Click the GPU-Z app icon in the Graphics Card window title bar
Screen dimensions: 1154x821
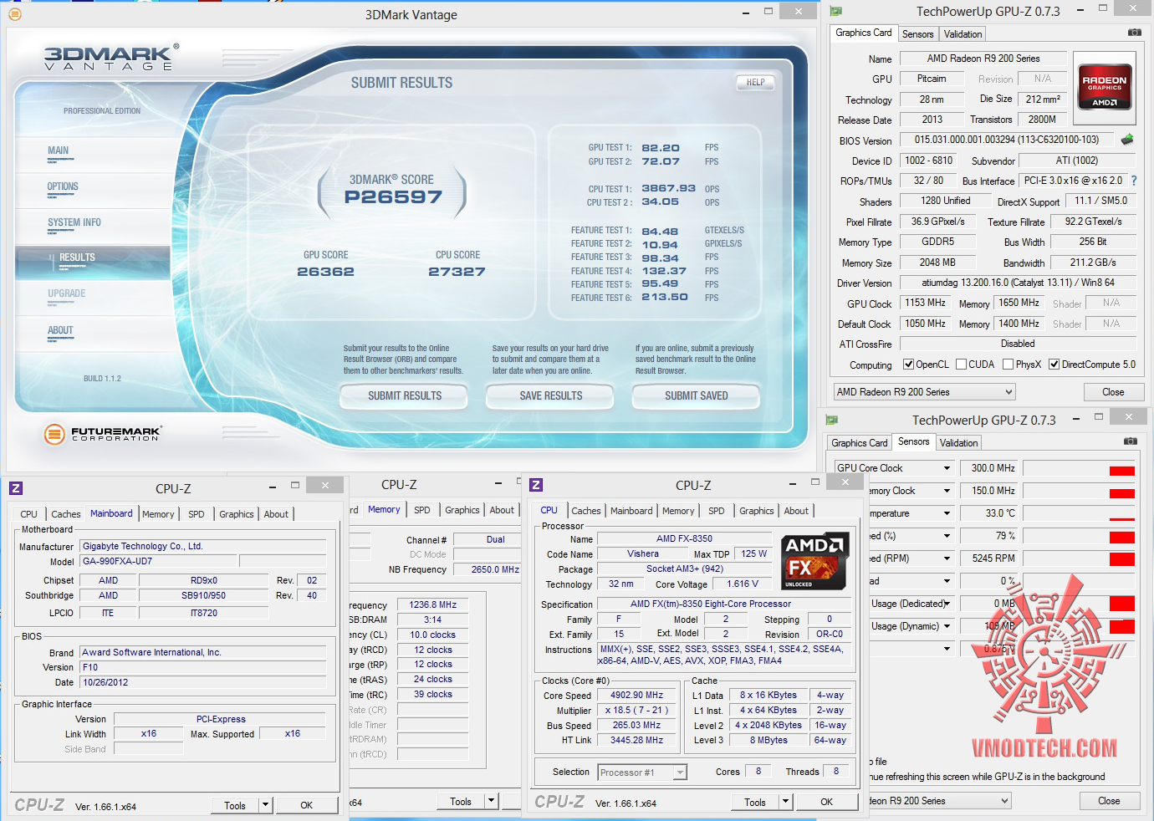(x=835, y=12)
